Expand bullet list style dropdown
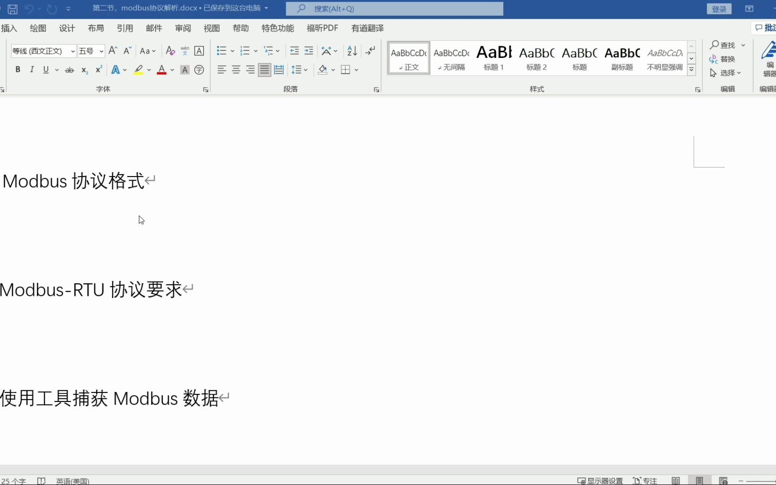 (x=233, y=51)
